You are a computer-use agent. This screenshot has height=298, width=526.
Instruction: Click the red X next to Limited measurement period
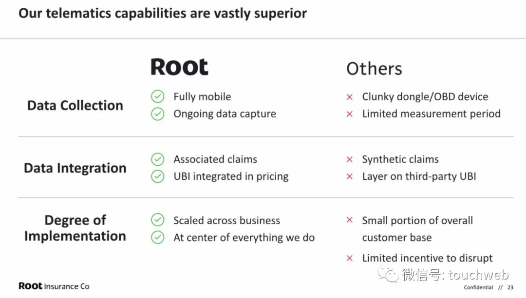tap(349, 114)
